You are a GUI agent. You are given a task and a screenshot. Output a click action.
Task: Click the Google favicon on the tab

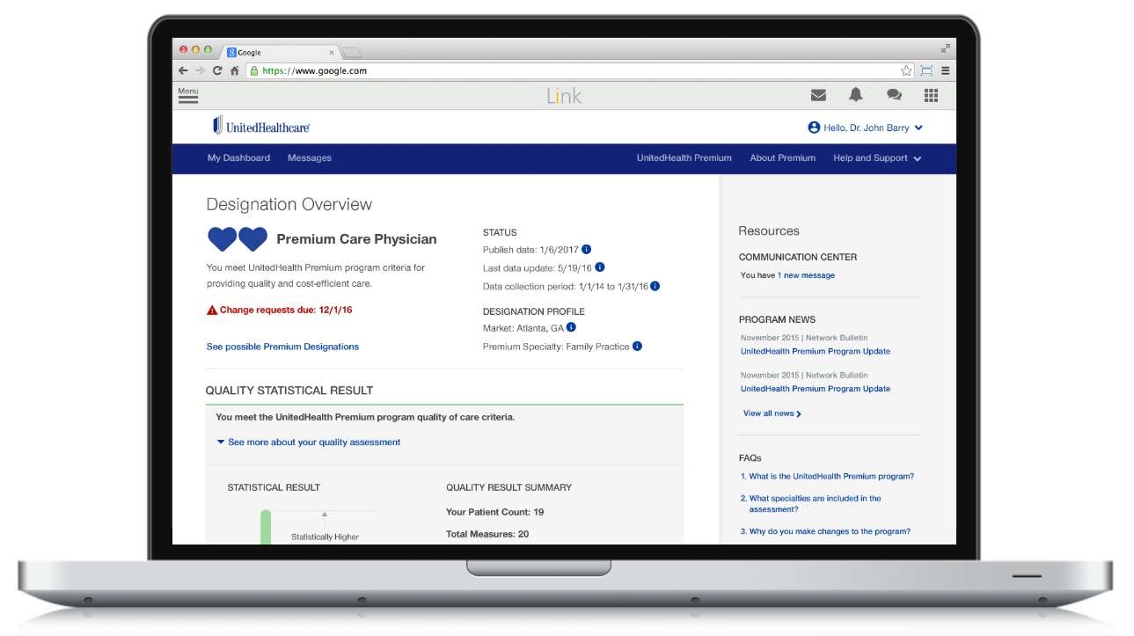coord(232,53)
